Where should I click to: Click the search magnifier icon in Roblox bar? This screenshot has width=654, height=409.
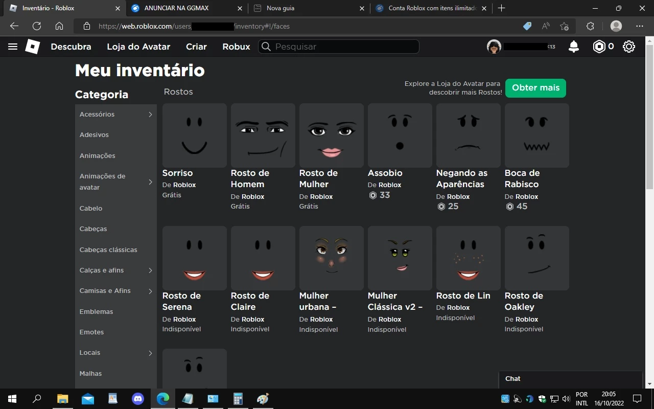[x=266, y=47]
